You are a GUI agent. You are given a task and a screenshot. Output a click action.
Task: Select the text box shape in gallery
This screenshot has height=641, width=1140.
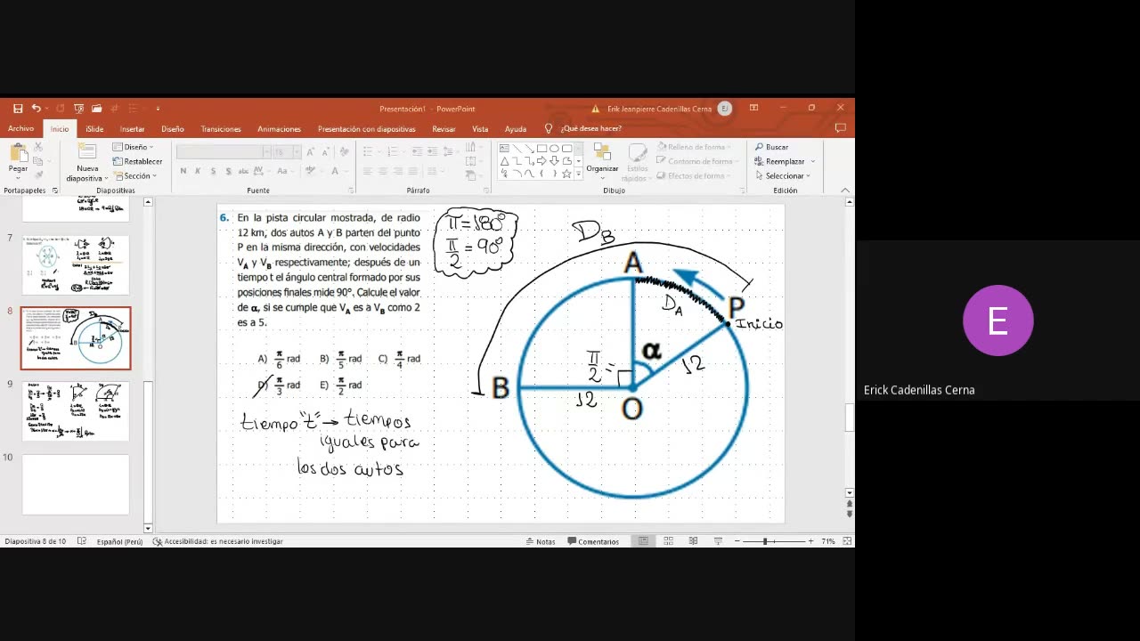(504, 149)
